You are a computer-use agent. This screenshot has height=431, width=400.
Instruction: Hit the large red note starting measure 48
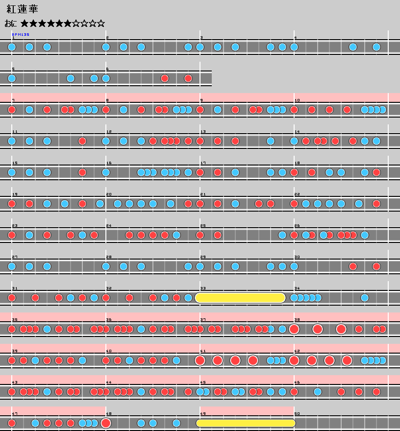point(106,423)
